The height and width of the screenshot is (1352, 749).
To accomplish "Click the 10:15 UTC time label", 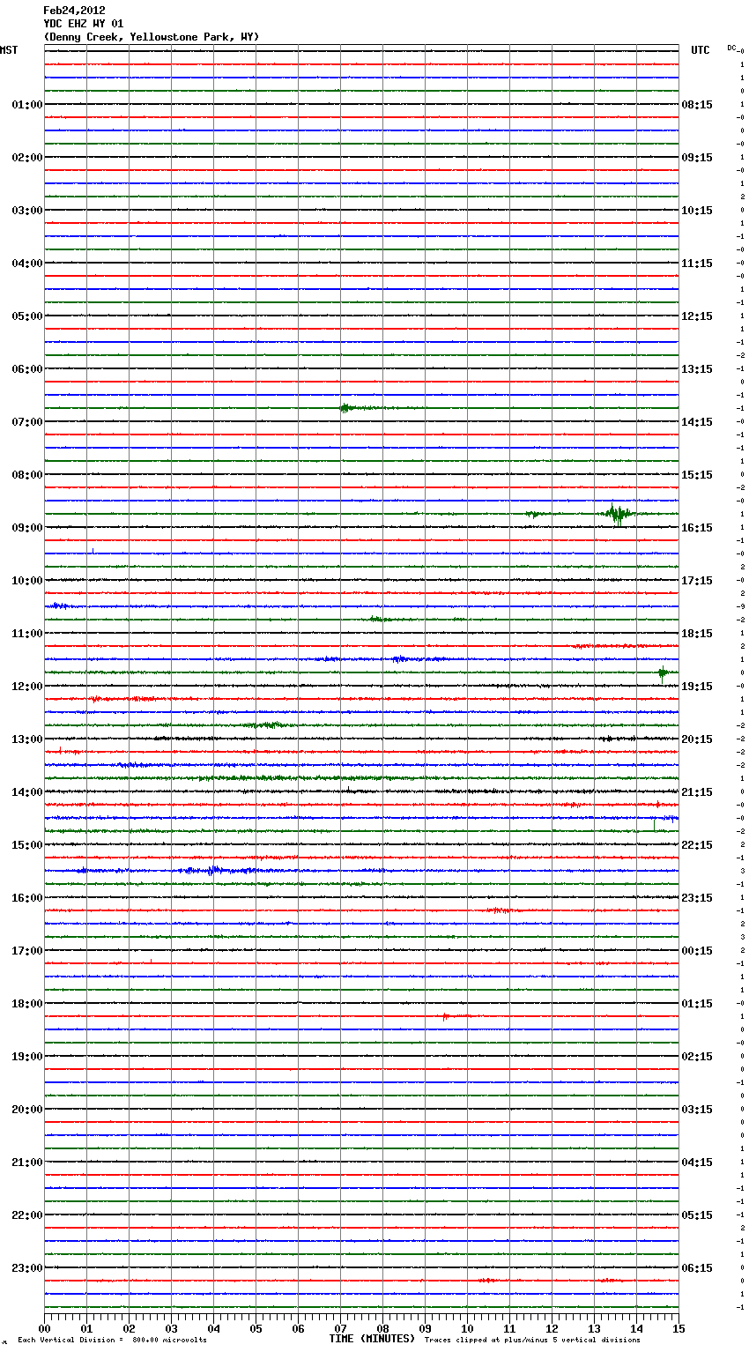I will click(x=697, y=211).
